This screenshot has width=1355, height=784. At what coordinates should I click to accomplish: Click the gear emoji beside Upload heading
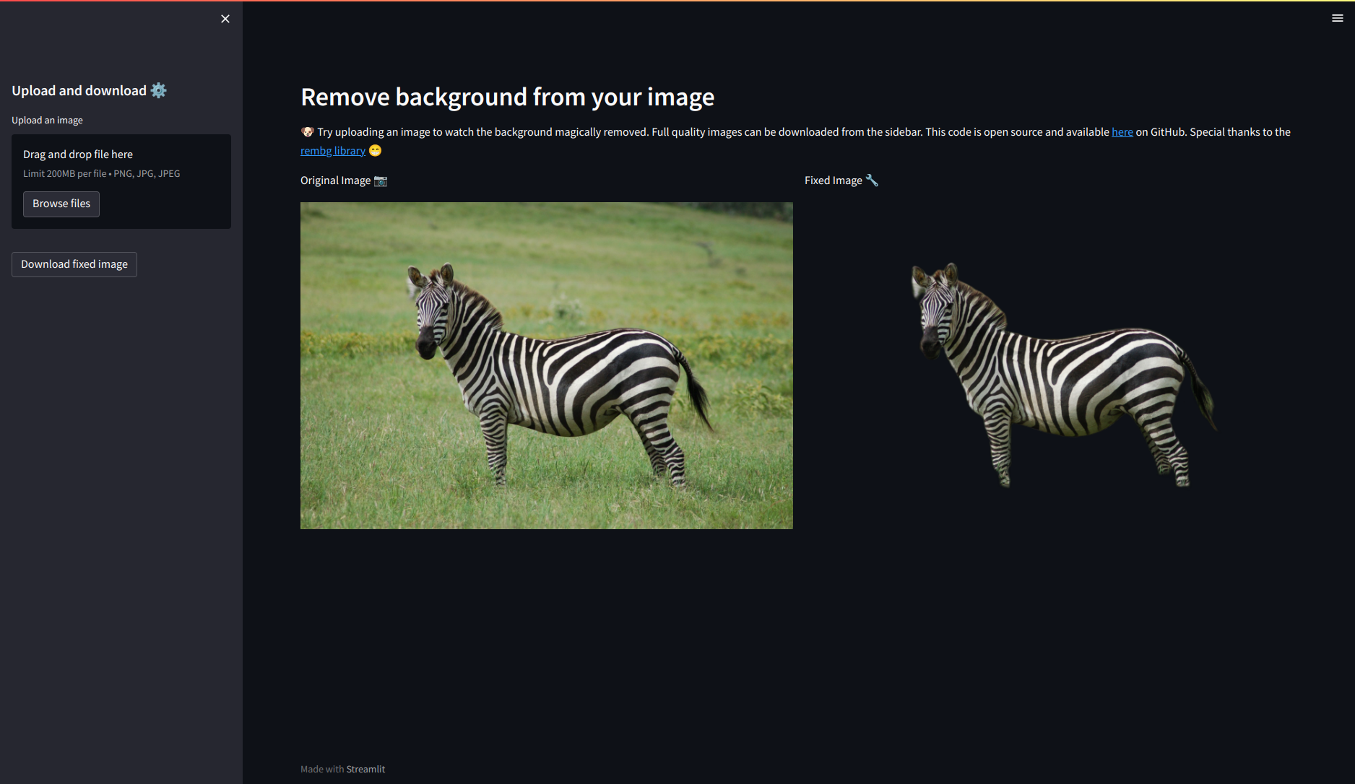pos(159,90)
